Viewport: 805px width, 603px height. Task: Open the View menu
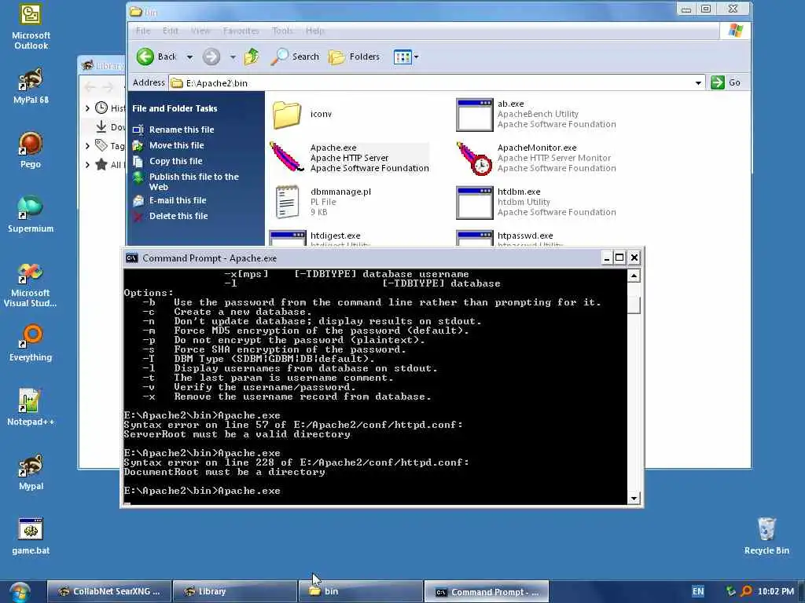click(x=200, y=31)
